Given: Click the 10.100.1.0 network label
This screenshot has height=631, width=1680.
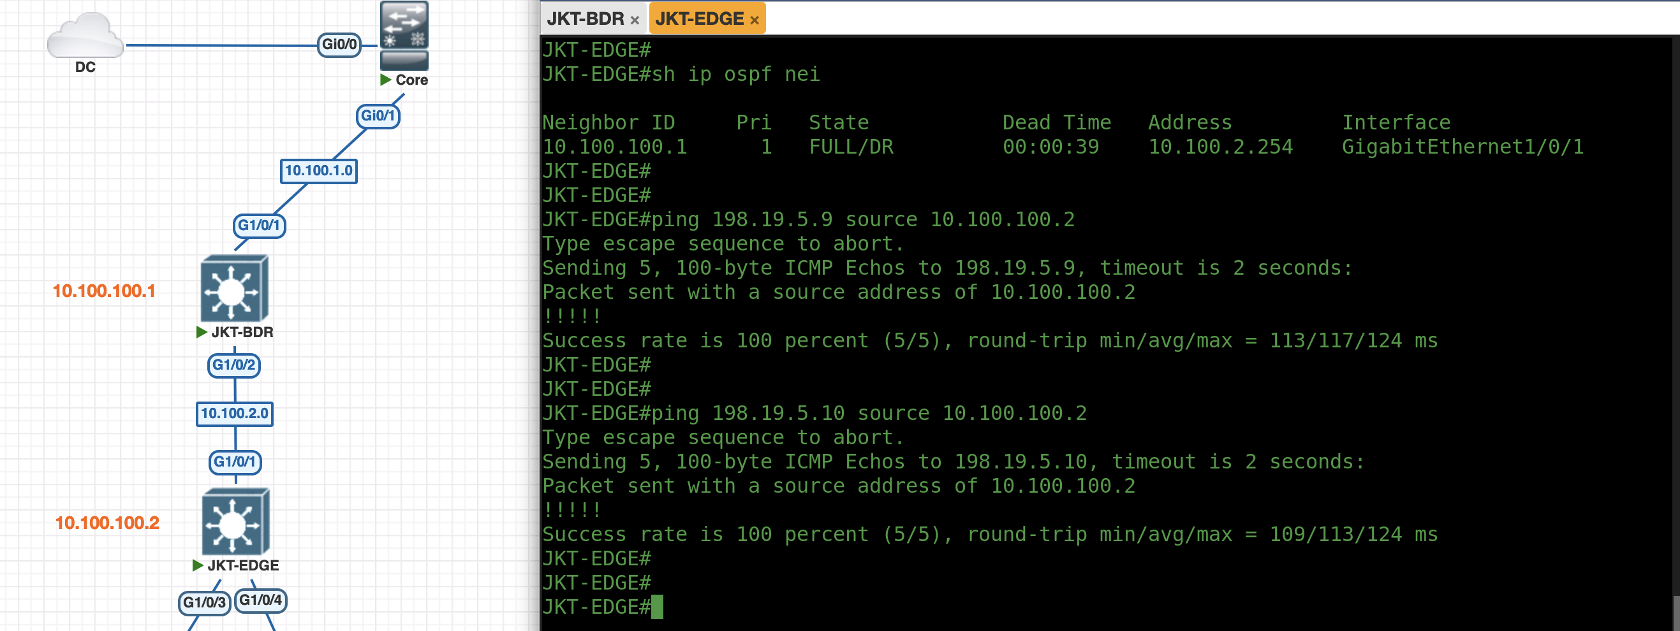Looking at the screenshot, I should click(x=318, y=171).
